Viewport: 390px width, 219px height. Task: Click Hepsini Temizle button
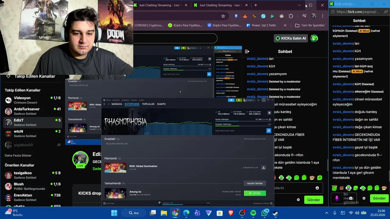click(x=255, y=183)
